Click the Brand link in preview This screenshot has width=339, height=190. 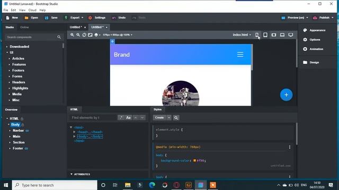[122, 55]
